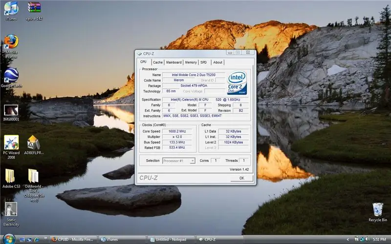The width and height of the screenshot is (391, 244).
Task: Open the Processor #1 selection dropdown
Action: pos(178,161)
